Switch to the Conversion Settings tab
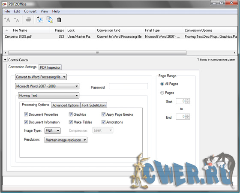 (22, 67)
